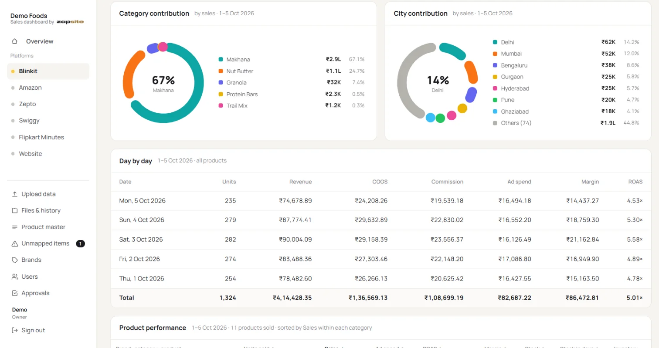
Task: Click the Files & history folder icon
Action: click(x=15, y=210)
